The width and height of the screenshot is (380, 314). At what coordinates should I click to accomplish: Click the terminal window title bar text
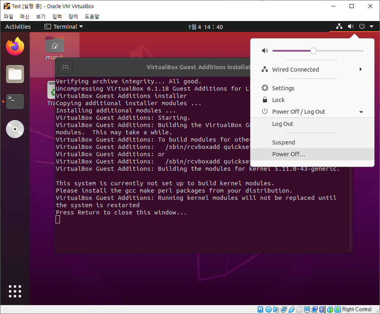tap(198, 67)
